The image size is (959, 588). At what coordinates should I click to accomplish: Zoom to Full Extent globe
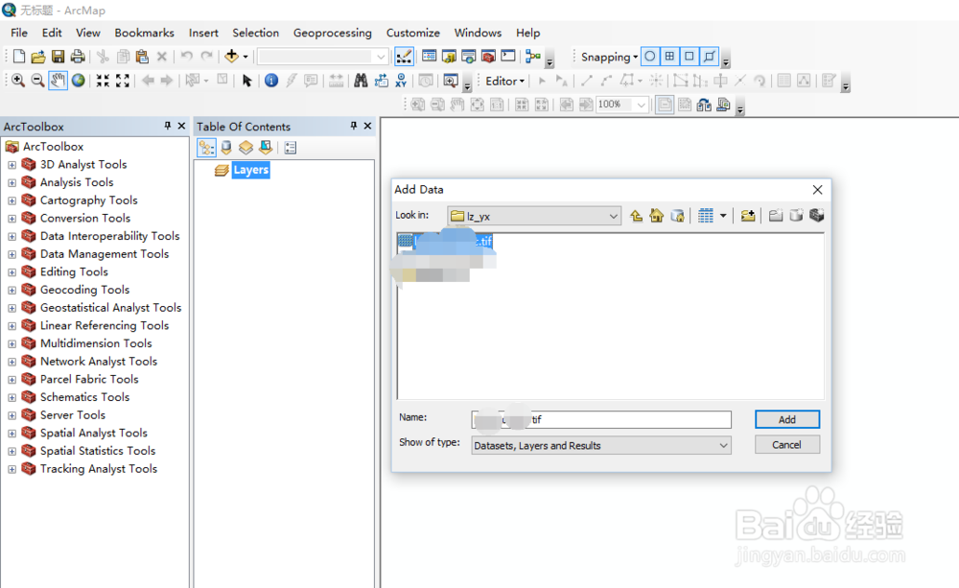pos(79,81)
